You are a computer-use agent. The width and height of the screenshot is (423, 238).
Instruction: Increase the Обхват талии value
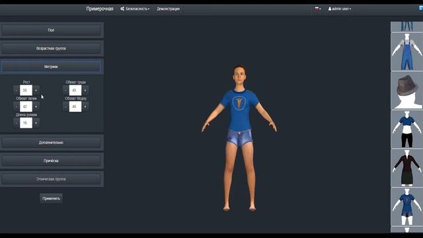(36, 106)
